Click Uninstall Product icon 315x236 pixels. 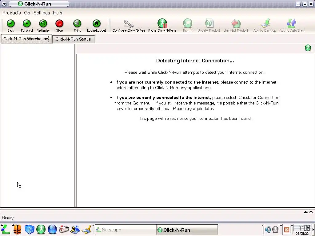(236, 26)
